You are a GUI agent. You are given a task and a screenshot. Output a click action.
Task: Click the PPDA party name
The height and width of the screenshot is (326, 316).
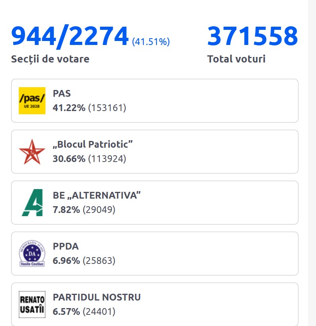[x=66, y=246]
